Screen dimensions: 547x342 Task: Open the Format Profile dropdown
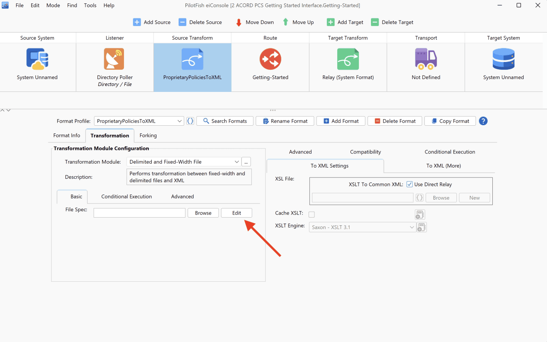pyautogui.click(x=139, y=121)
